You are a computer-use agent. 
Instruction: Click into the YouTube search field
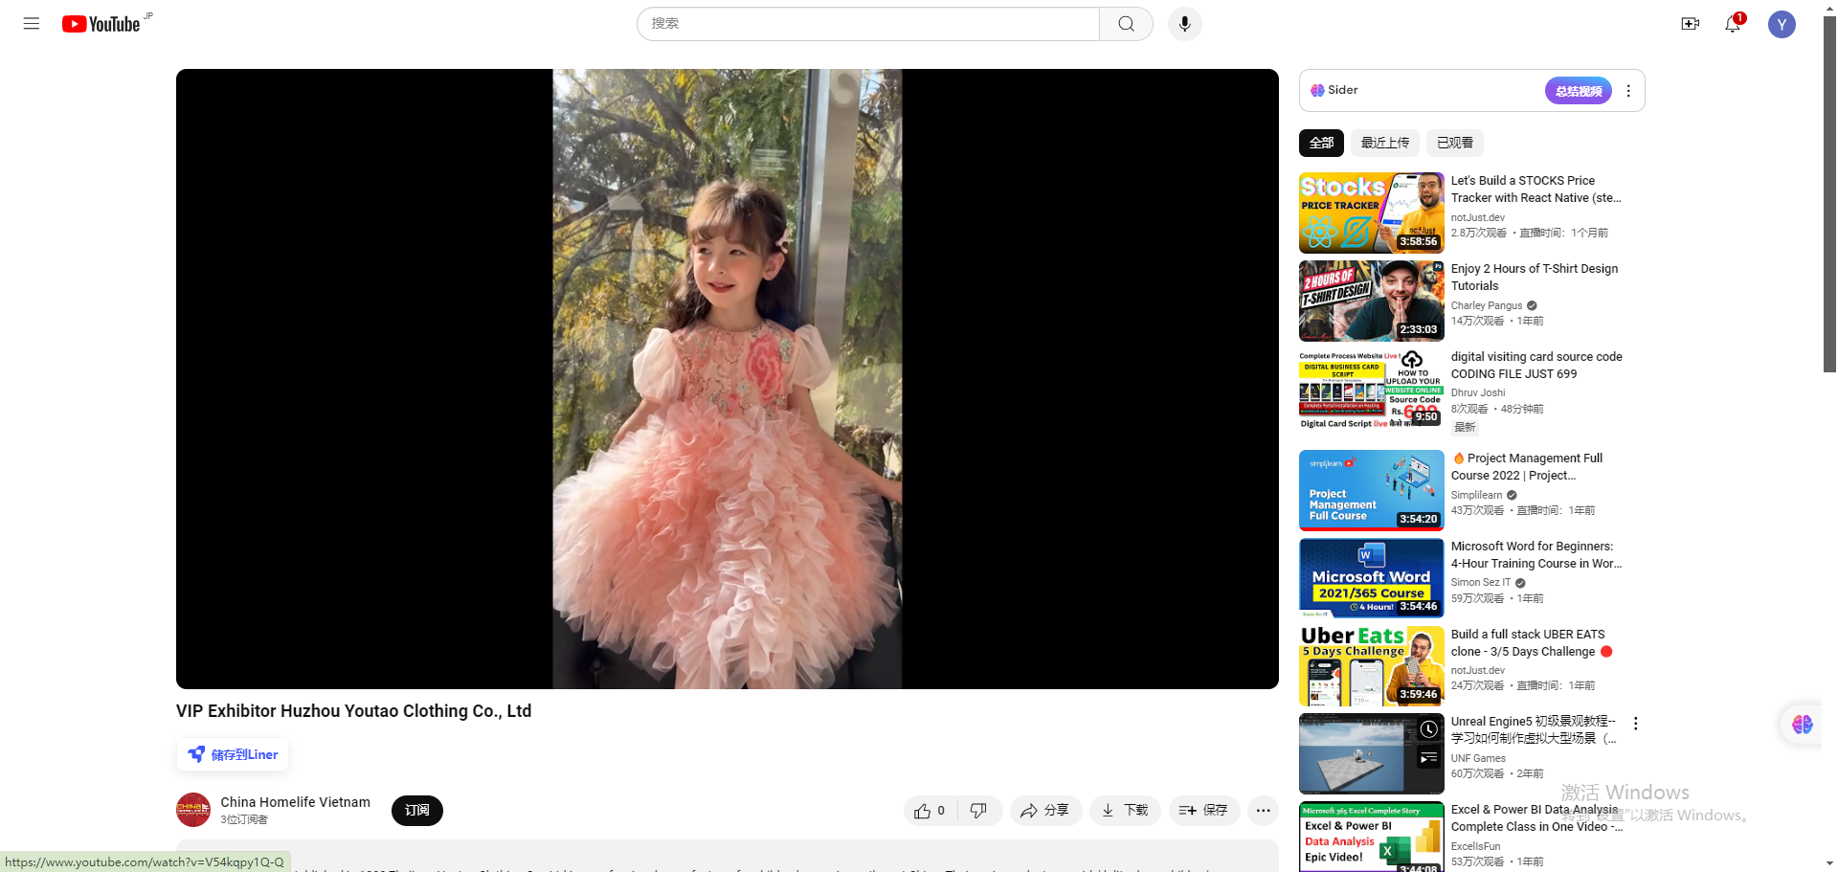click(867, 24)
